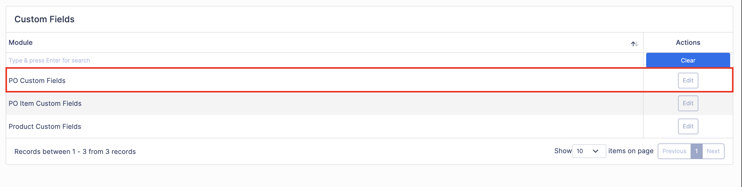The image size is (742, 187).
Task: Click the Actions column header
Action: click(688, 43)
